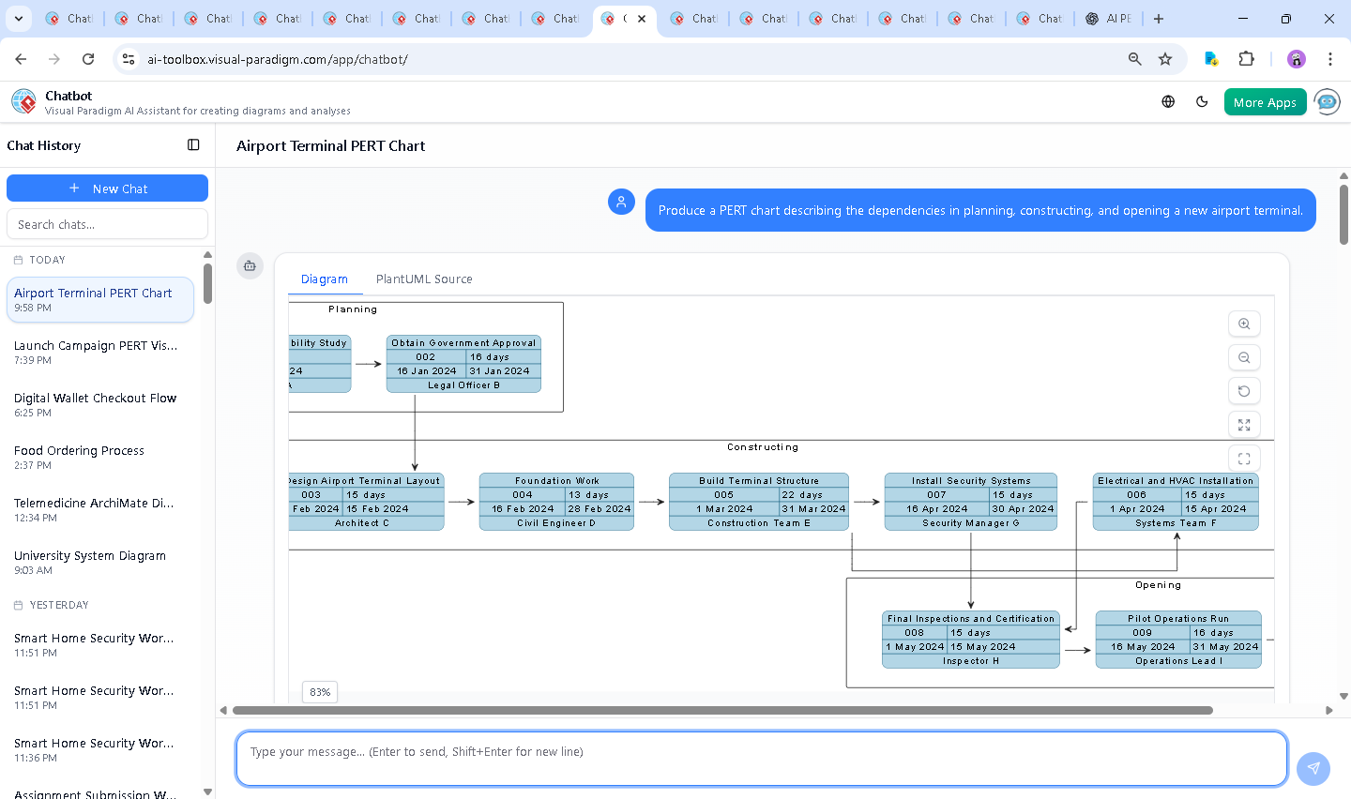This screenshot has width=1351, height=799.
Task: Toggle dark mode with moon icon
Action: (1202, 101)
